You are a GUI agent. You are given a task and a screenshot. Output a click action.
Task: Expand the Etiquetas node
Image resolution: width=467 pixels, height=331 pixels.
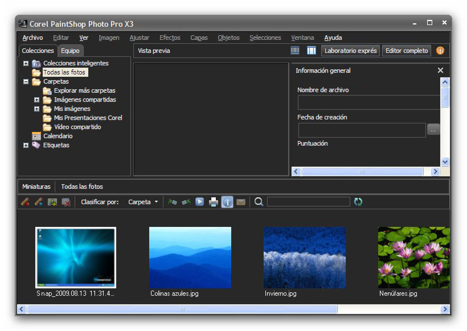(26, 146)
